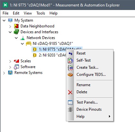Click the MAX app icon in title bar

pos(5,5)
